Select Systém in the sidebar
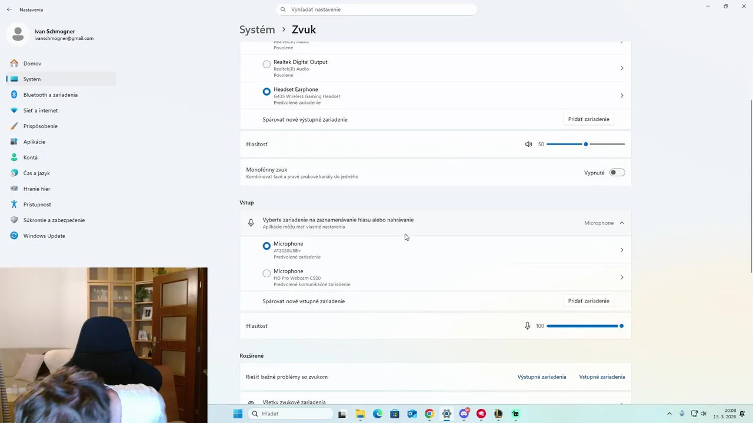 (61, 79)
